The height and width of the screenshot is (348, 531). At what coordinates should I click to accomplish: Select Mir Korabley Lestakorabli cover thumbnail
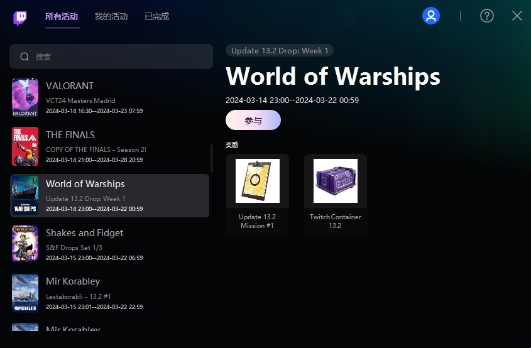point(25,293)
